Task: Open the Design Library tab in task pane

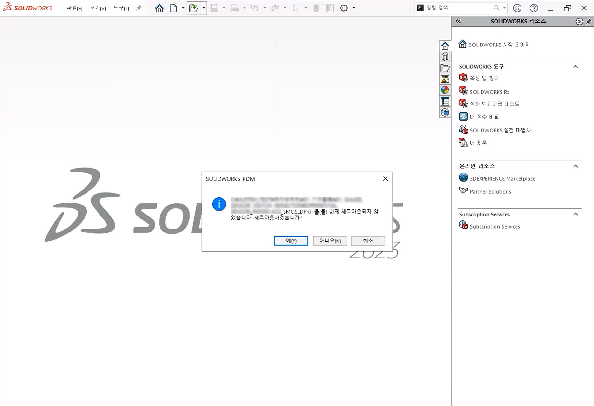Action: [x=445, y=57]
